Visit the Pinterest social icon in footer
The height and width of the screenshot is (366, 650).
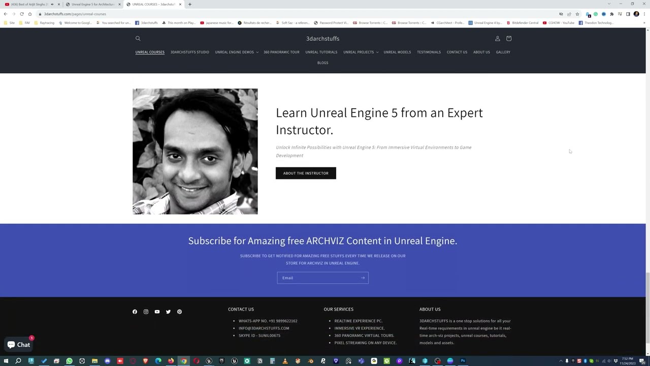pos(179,312)
